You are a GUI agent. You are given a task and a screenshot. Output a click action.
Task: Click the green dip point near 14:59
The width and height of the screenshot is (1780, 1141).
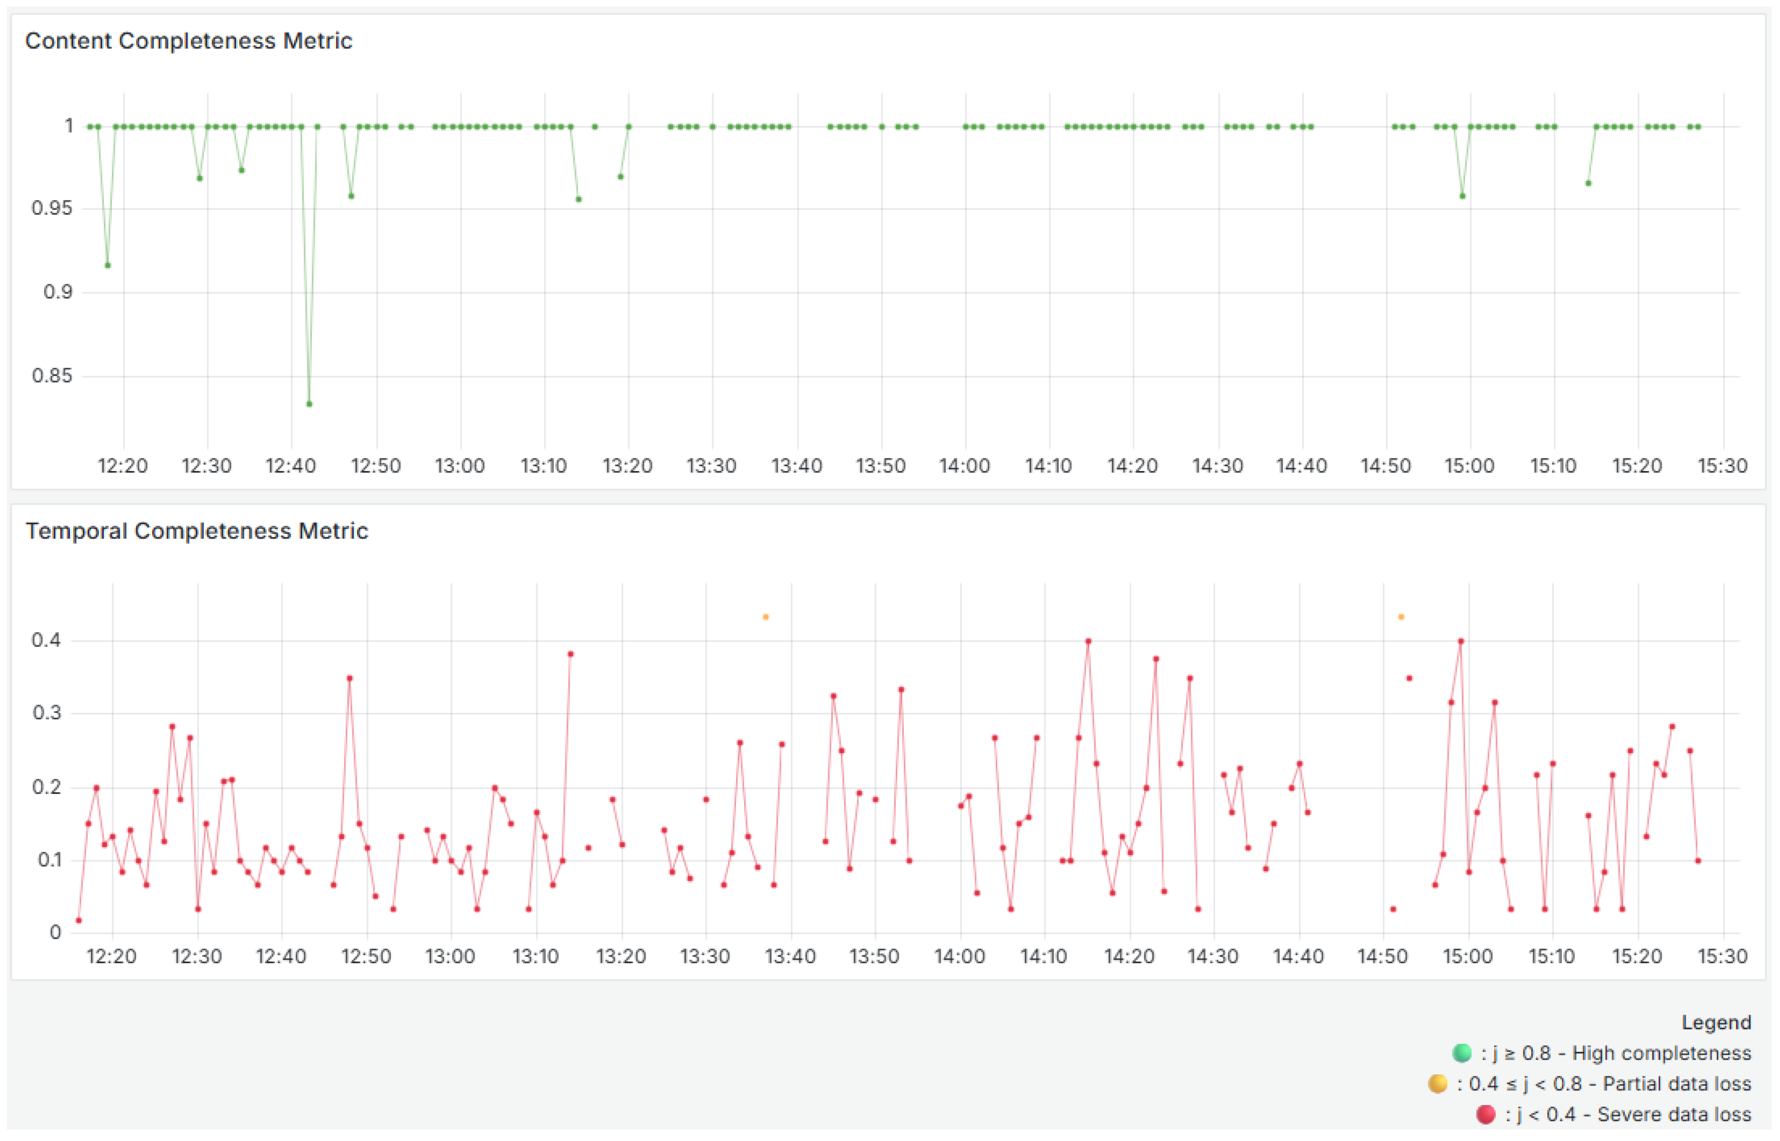click(1463, 196)
